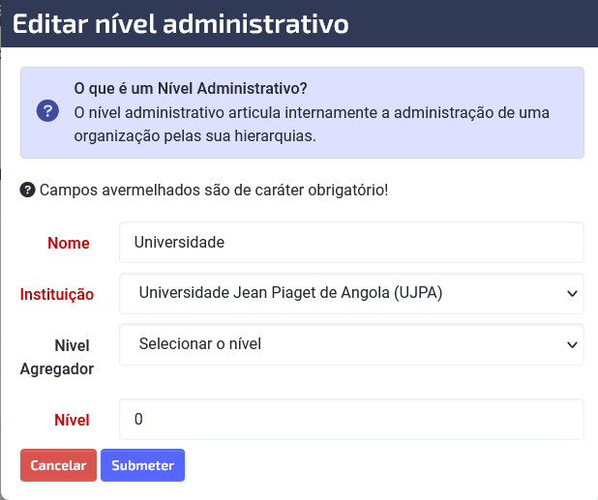The width and height of the screenshot is (598, 500).
Task: Click the Campos avermelhados mandatory notice text
Action: coord(214,190)
